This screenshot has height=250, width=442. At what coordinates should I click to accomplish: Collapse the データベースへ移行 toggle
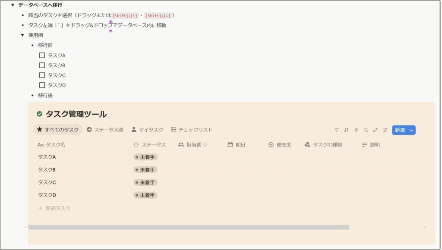13,5
